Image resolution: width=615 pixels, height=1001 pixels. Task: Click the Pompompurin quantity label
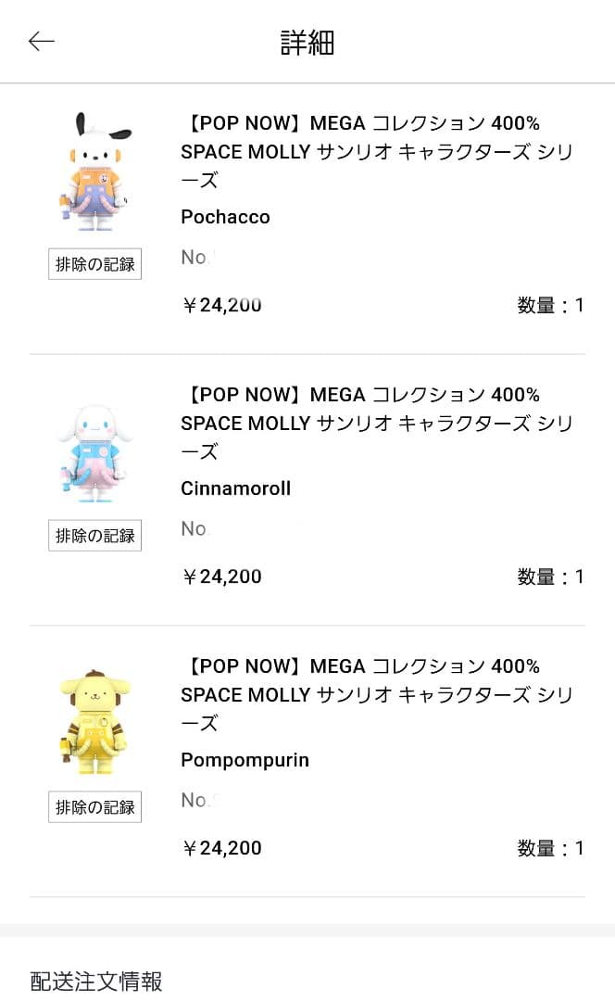click(x=550, y=848)
